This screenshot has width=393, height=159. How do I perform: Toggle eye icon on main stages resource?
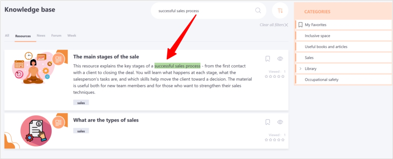coord(280,59)
